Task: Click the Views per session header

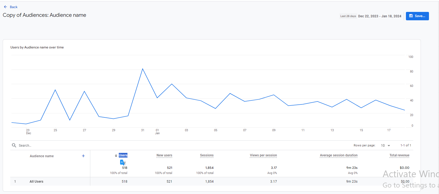Action: [263, 155]
